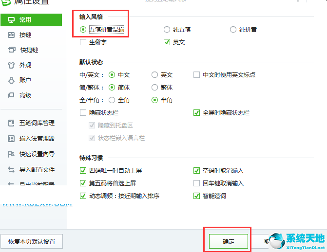
Task: Select the 简体 radio button
Action: tap(112, 88)
